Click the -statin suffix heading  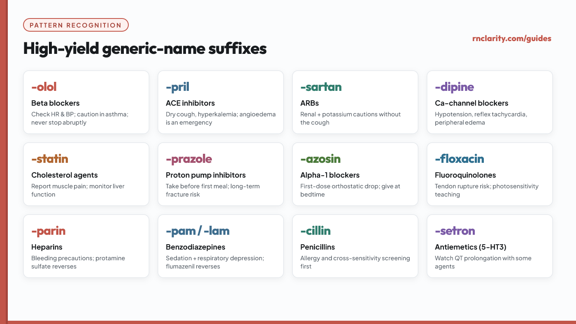[50, 159]
